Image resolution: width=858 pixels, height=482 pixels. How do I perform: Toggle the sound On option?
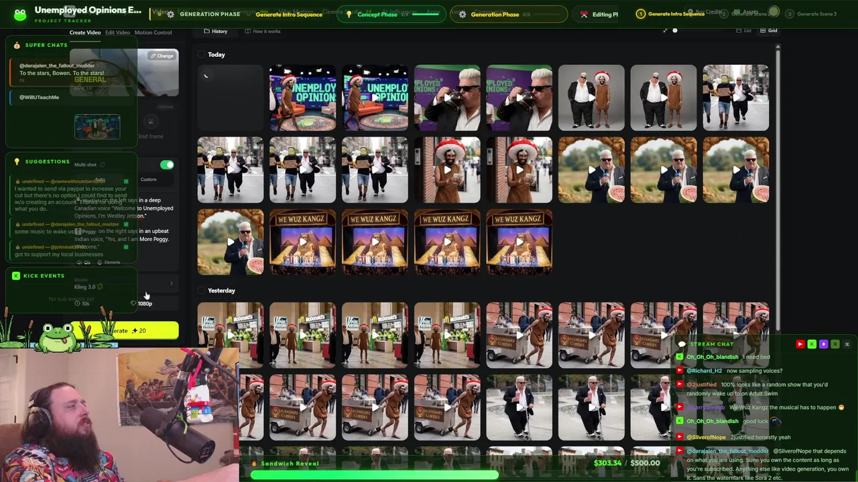[x=84, y=262]
